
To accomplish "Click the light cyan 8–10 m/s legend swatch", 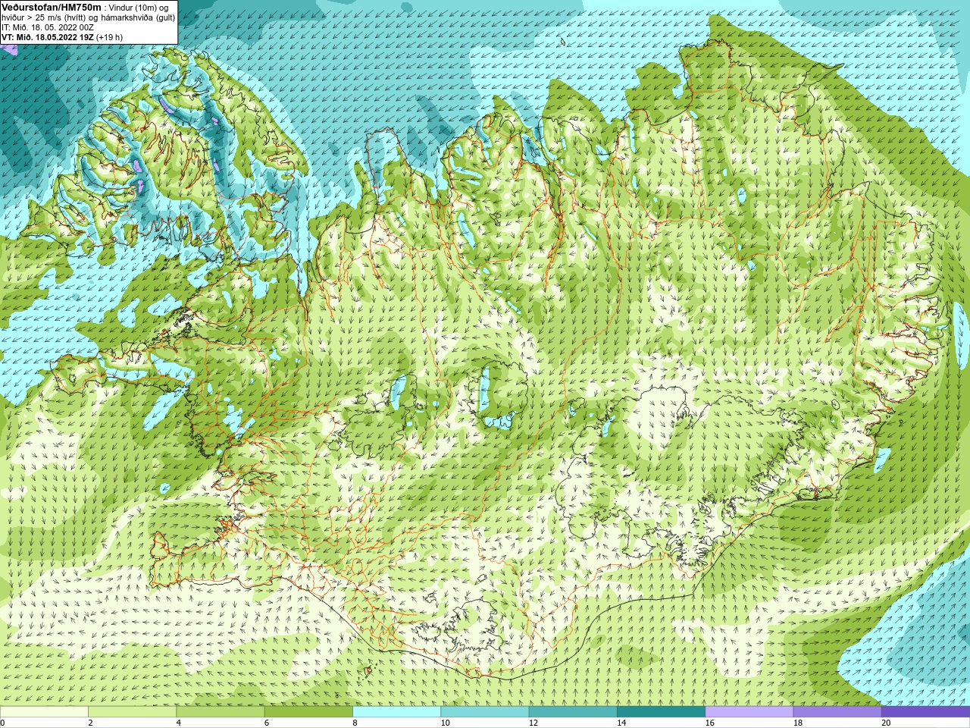I will 396,712.
